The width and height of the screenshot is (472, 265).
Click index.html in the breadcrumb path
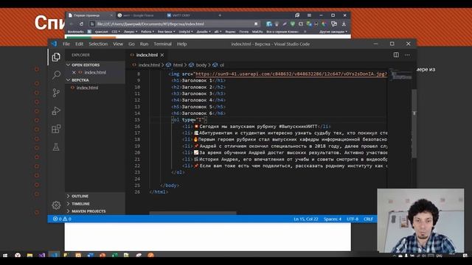(149, 65)
